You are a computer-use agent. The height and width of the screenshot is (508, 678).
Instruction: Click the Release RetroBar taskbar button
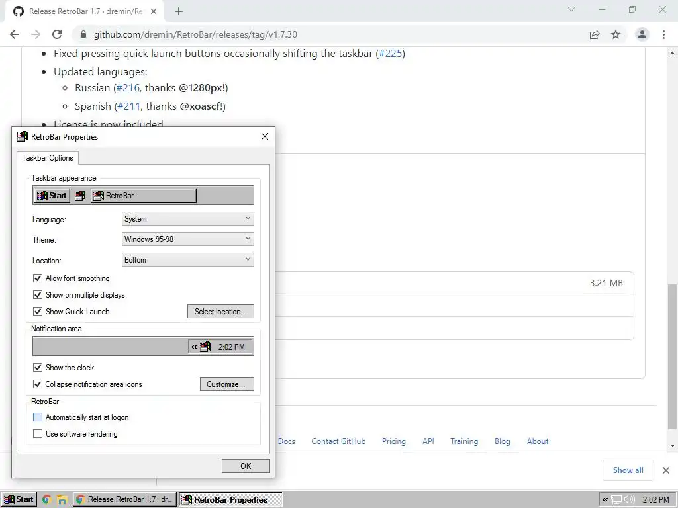click(x=125, y=499)
